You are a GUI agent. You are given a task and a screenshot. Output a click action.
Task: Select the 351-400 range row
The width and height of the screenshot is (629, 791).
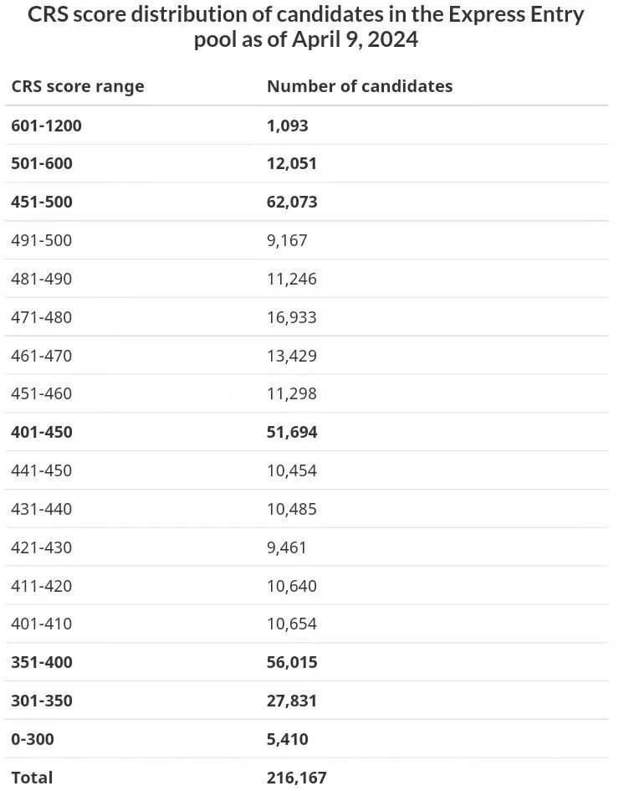(x=306, y=662)
